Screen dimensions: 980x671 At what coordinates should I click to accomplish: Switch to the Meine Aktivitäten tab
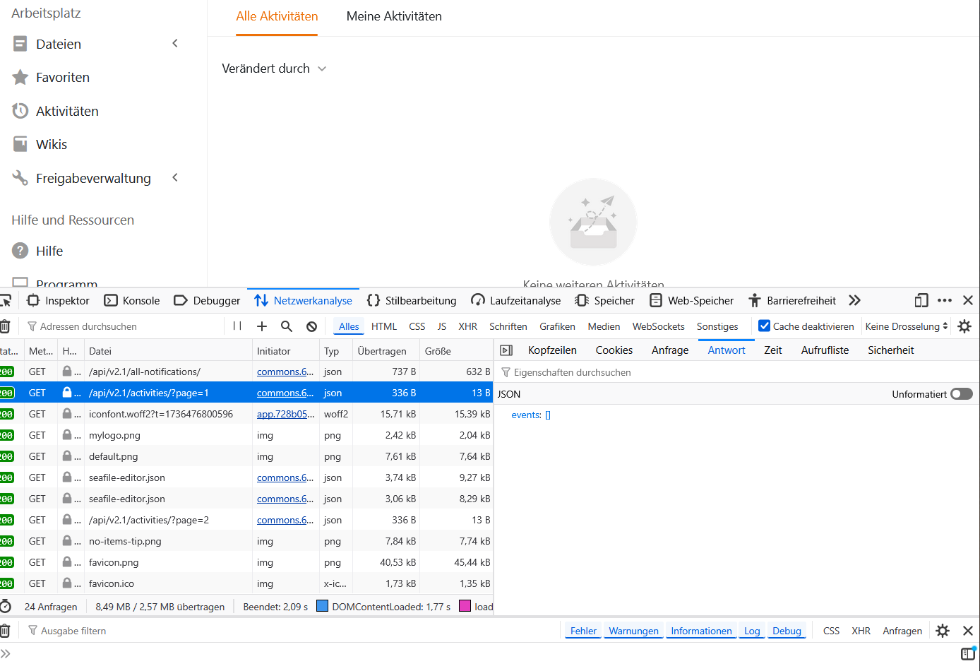(394, 16)
